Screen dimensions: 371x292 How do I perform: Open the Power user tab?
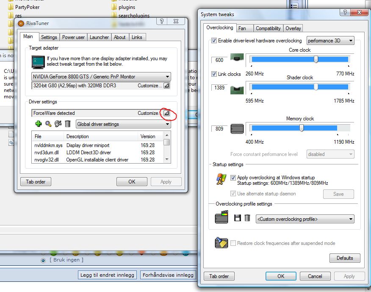73,37
